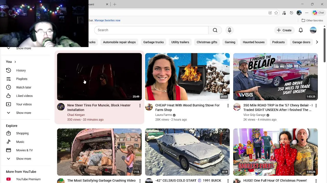Open options for CHEAP Heat video
Screen dimensions: 327x183
coord(228,105)
